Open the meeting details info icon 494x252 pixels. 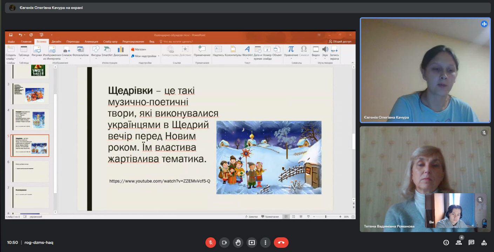446,243
